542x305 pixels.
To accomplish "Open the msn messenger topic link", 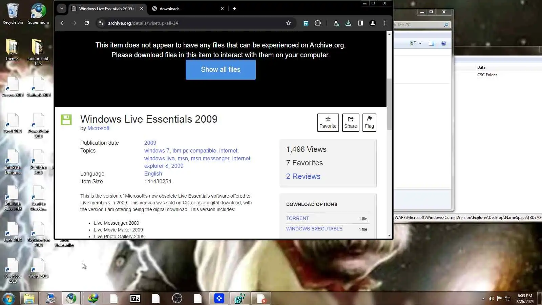I will tap(210, 159).
